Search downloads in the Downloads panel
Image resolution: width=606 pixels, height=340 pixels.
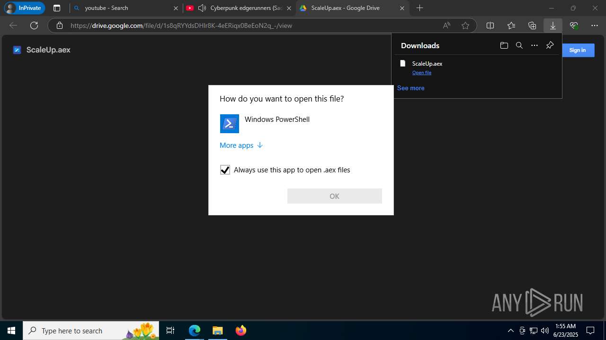click(x=519, y=45)
